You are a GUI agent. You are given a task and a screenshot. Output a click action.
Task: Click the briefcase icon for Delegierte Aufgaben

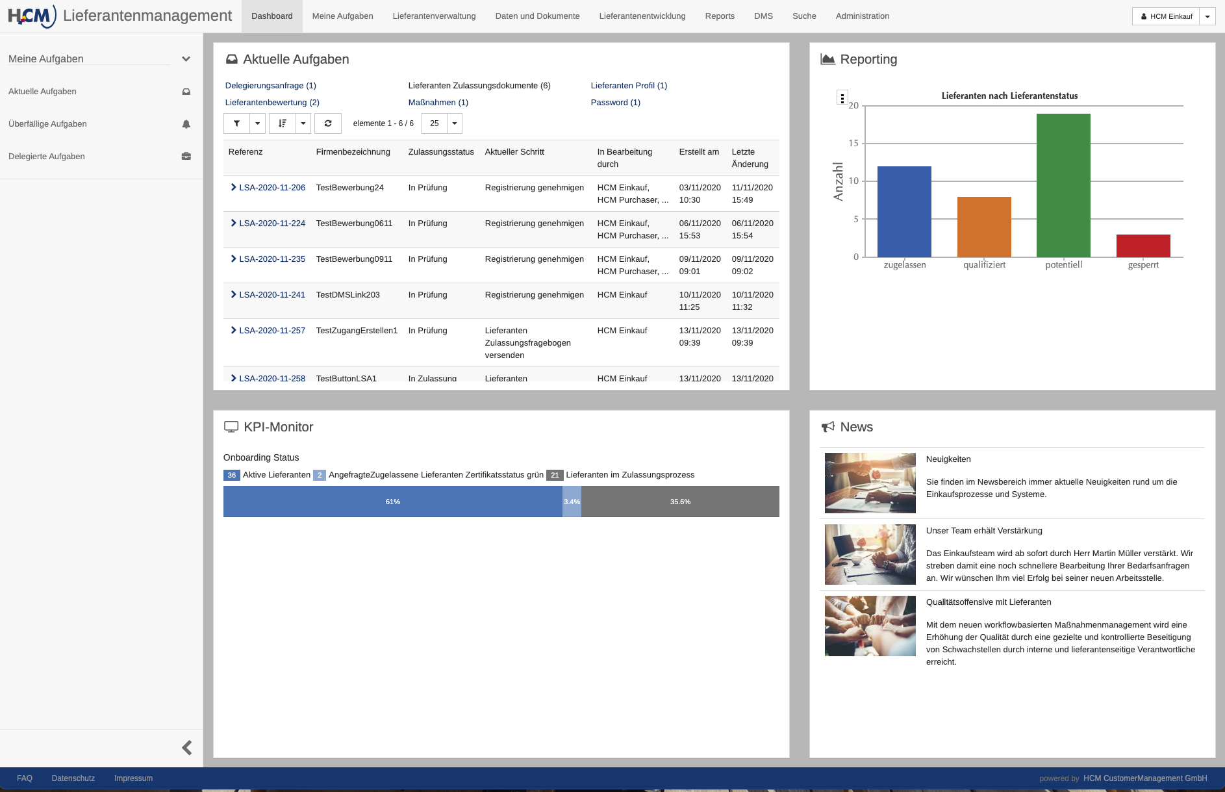[x=186, y=157]
